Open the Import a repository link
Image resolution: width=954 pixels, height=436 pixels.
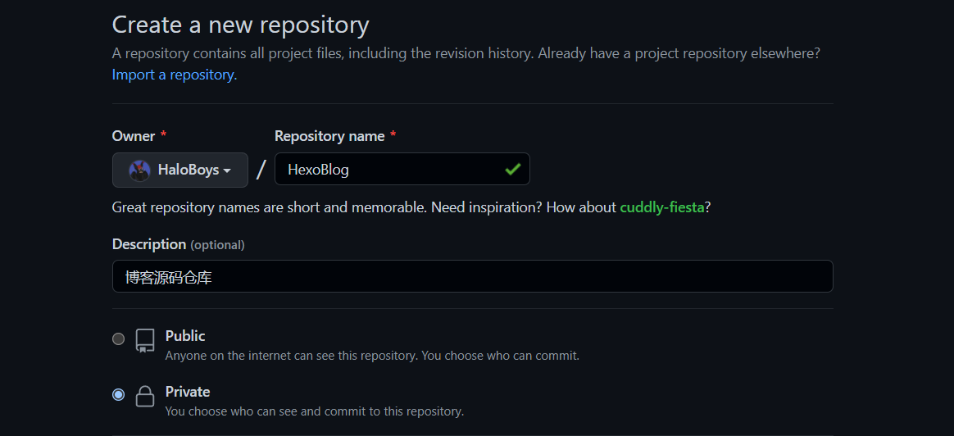173,75
